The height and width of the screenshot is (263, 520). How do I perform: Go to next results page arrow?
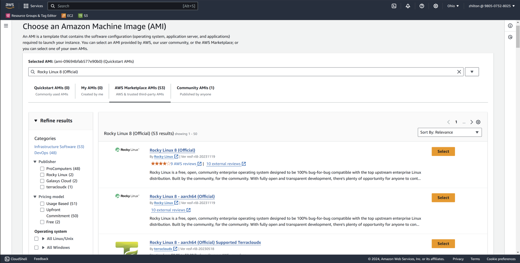pos(472,122)
